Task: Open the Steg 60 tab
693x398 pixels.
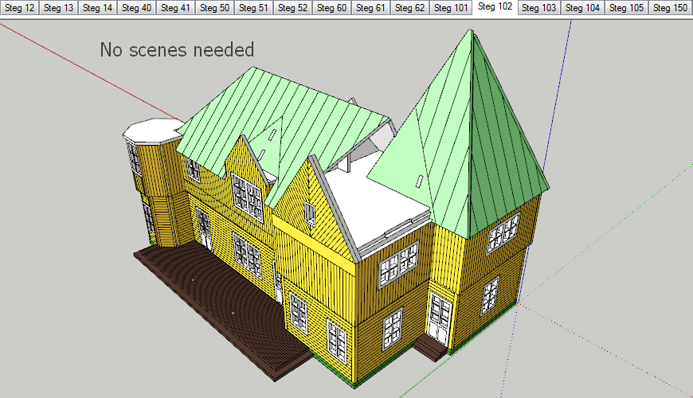Action: click(331, 8)
